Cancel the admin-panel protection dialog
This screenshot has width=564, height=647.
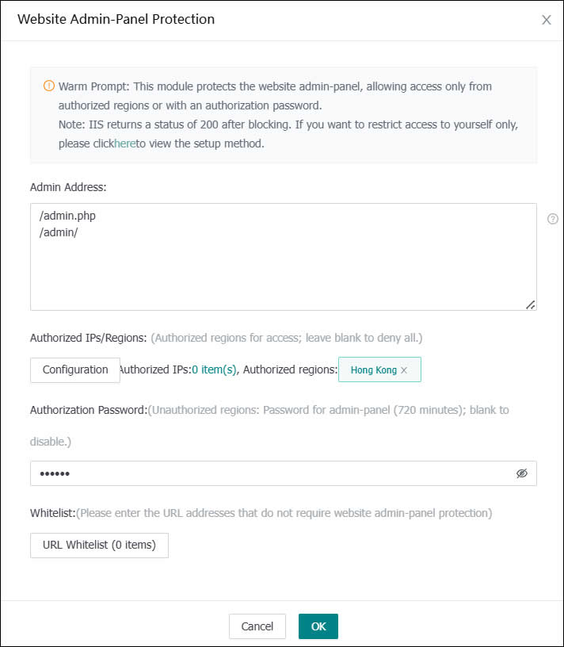(x=257, y=626)
